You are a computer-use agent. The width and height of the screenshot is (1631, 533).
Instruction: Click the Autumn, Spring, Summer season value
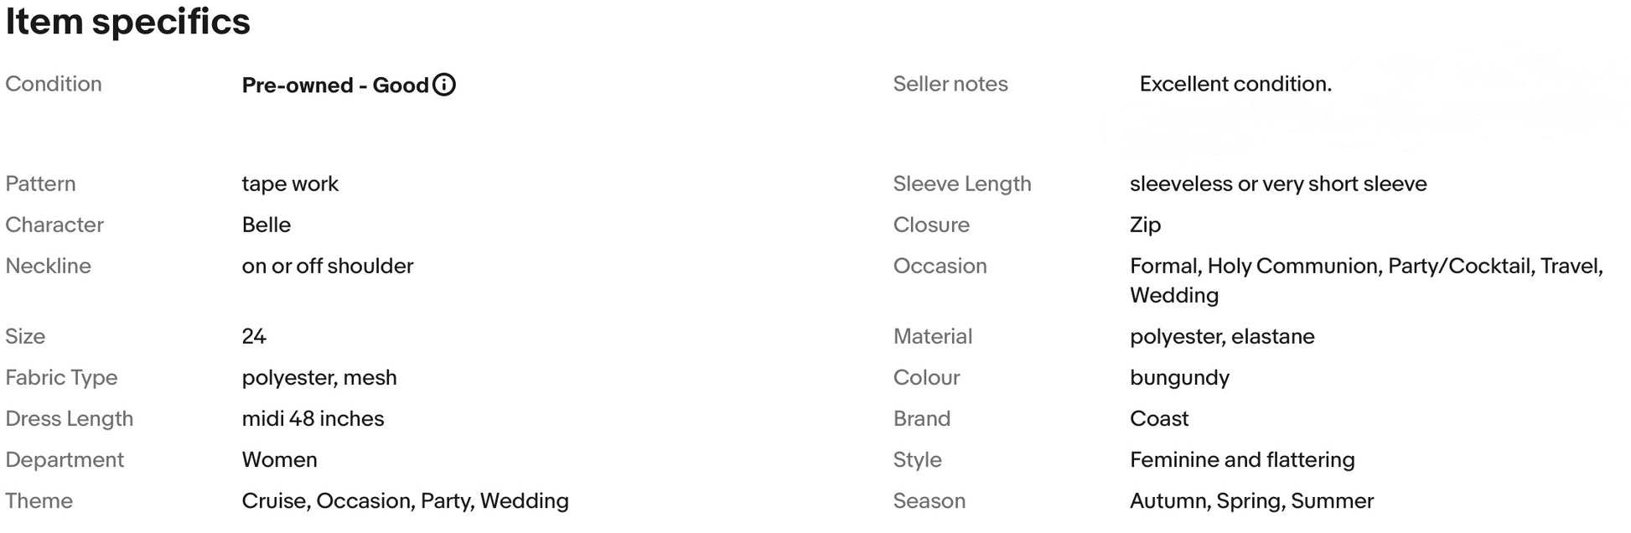click(x=1251, y=500)
